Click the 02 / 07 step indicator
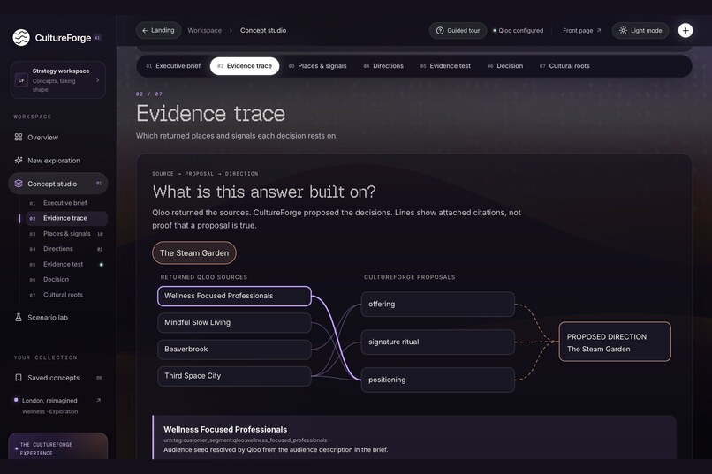This screenshot has width=712, height=474. point(149,94)
